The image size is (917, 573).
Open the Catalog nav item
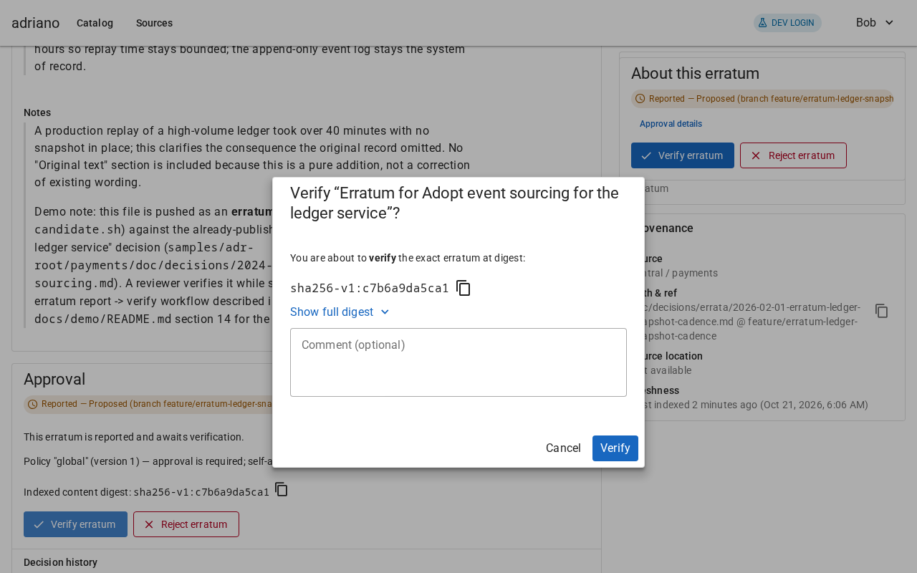tap(95, 23)
